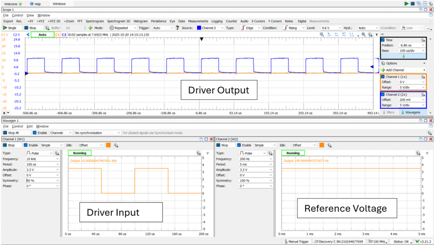This screenshot has width=434, height=245.
Task: Open Time panel gear settings
Action: (x=423, y=40)
